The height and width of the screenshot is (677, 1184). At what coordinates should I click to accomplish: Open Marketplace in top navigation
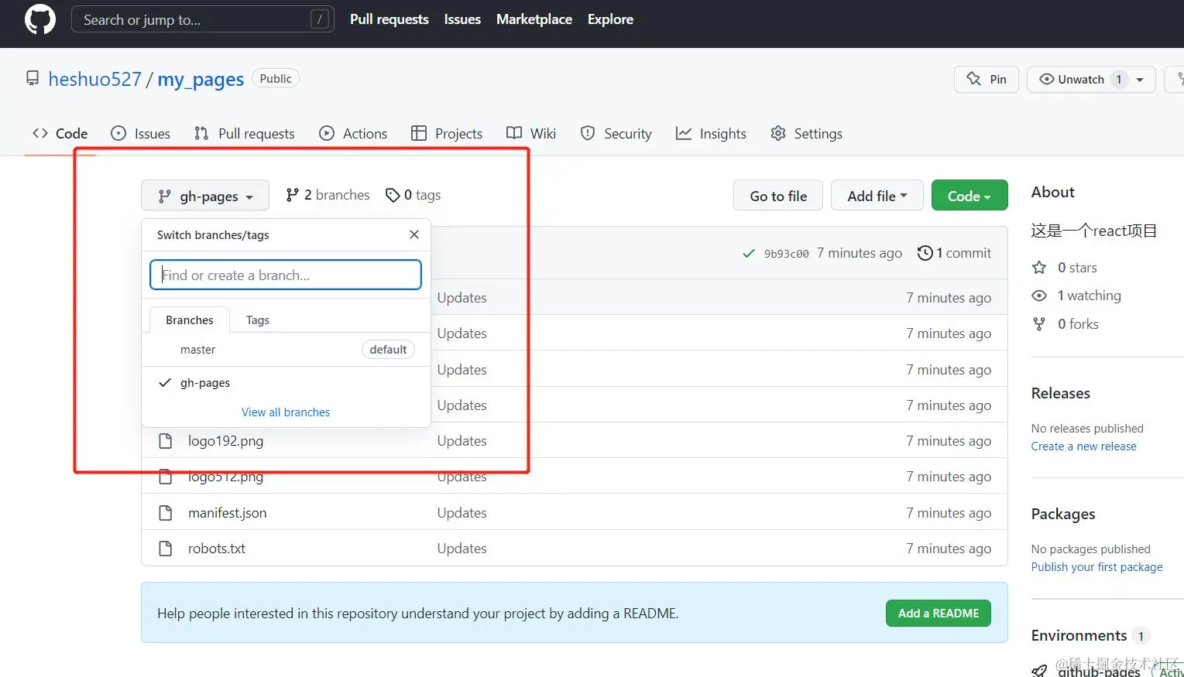(534, 19)
